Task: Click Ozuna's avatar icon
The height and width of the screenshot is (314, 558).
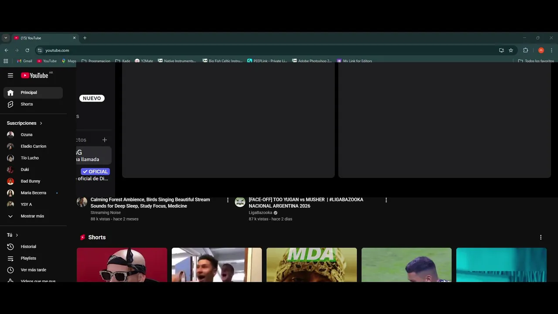Action: [10, 135]
